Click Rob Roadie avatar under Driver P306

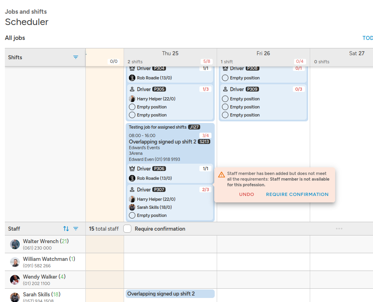(x=132, y=178)
